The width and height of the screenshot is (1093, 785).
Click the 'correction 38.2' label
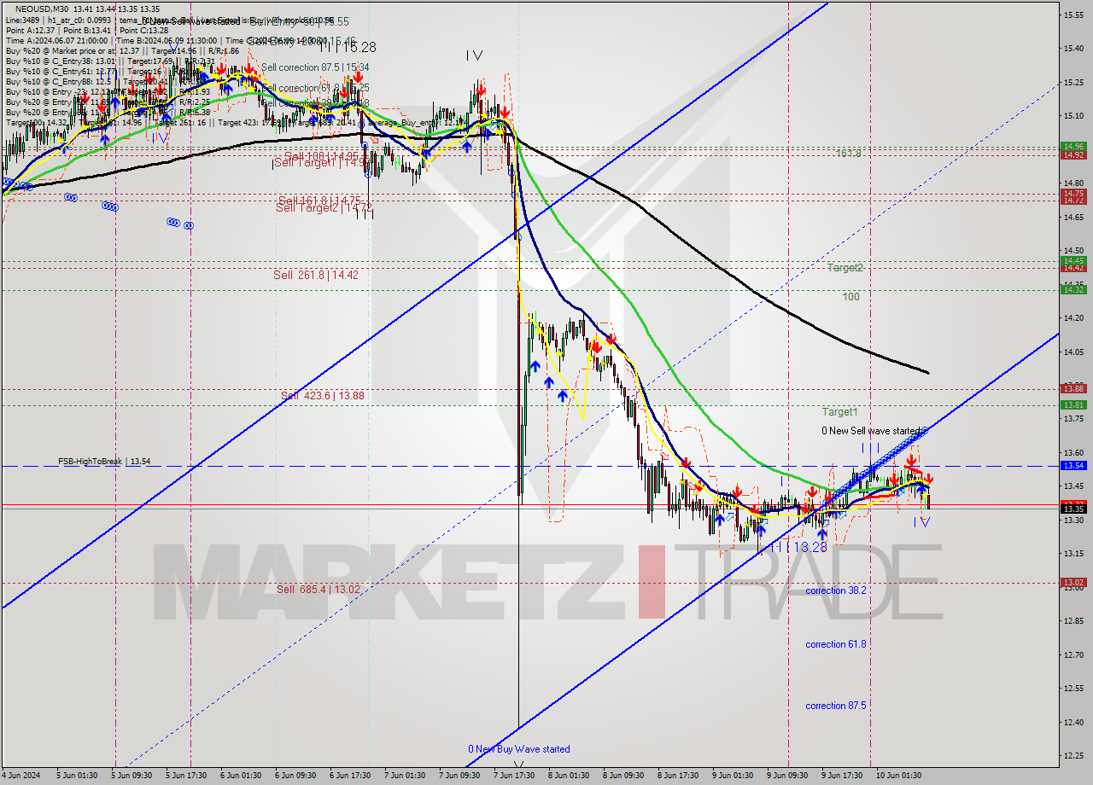836,590
